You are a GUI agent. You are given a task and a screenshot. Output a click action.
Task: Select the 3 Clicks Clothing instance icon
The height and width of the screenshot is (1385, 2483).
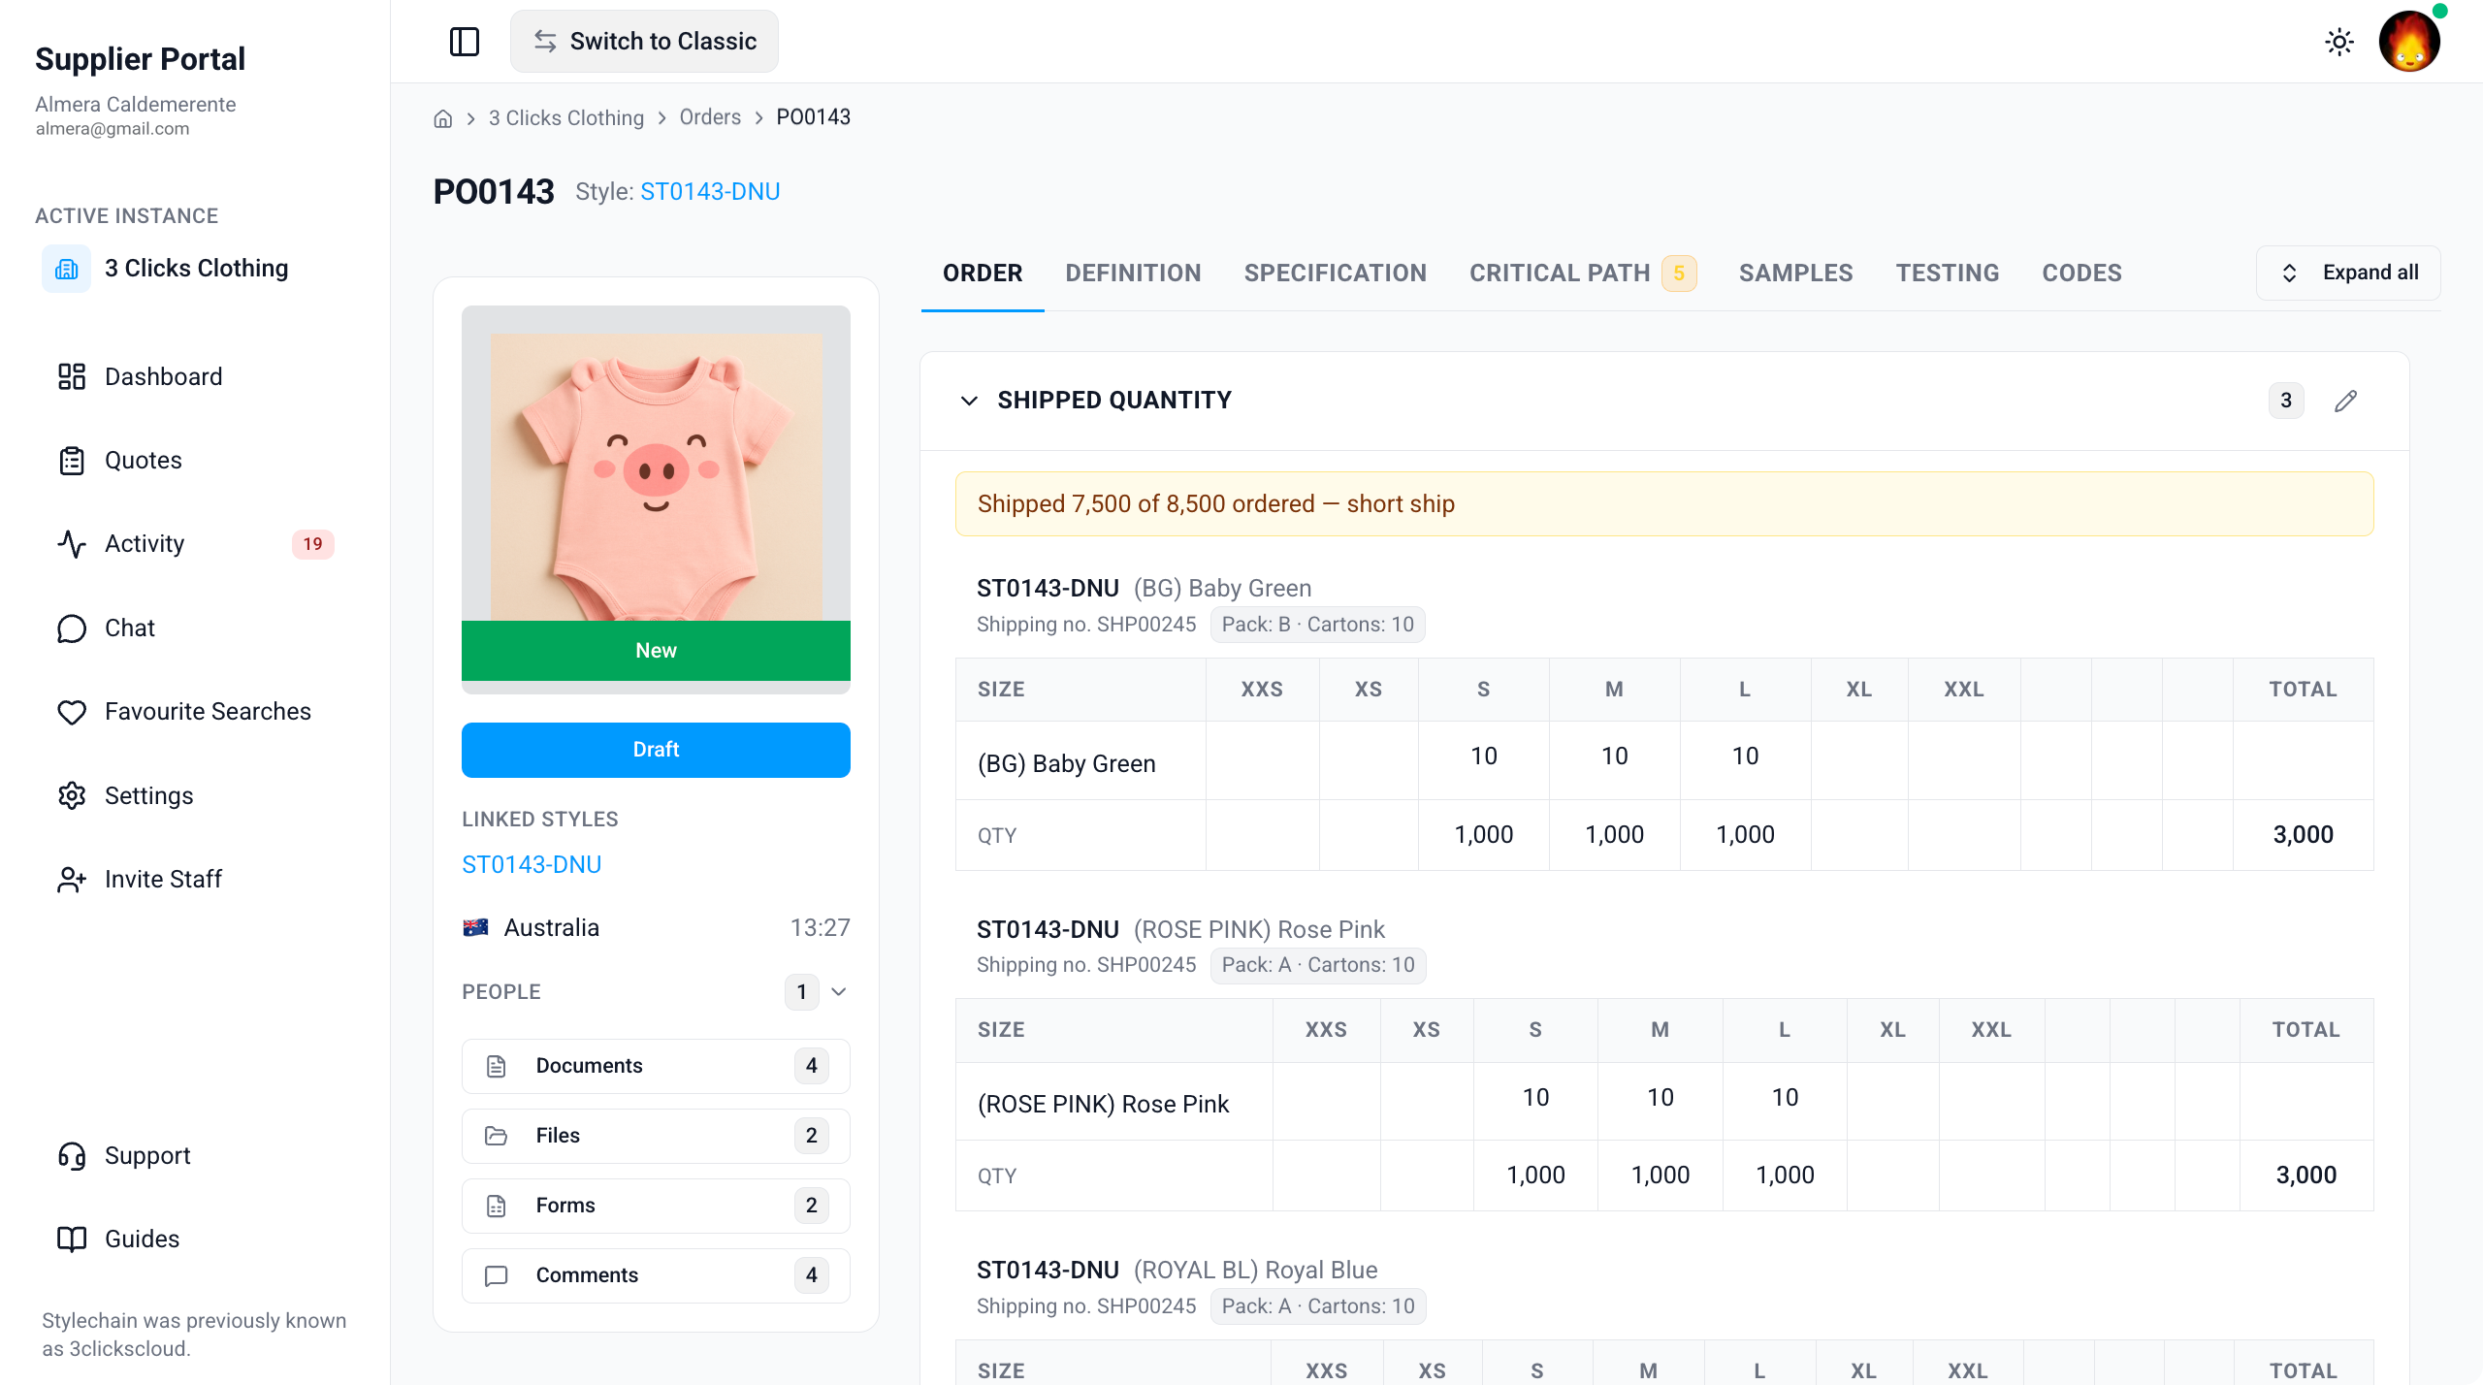tap(66, 269)
